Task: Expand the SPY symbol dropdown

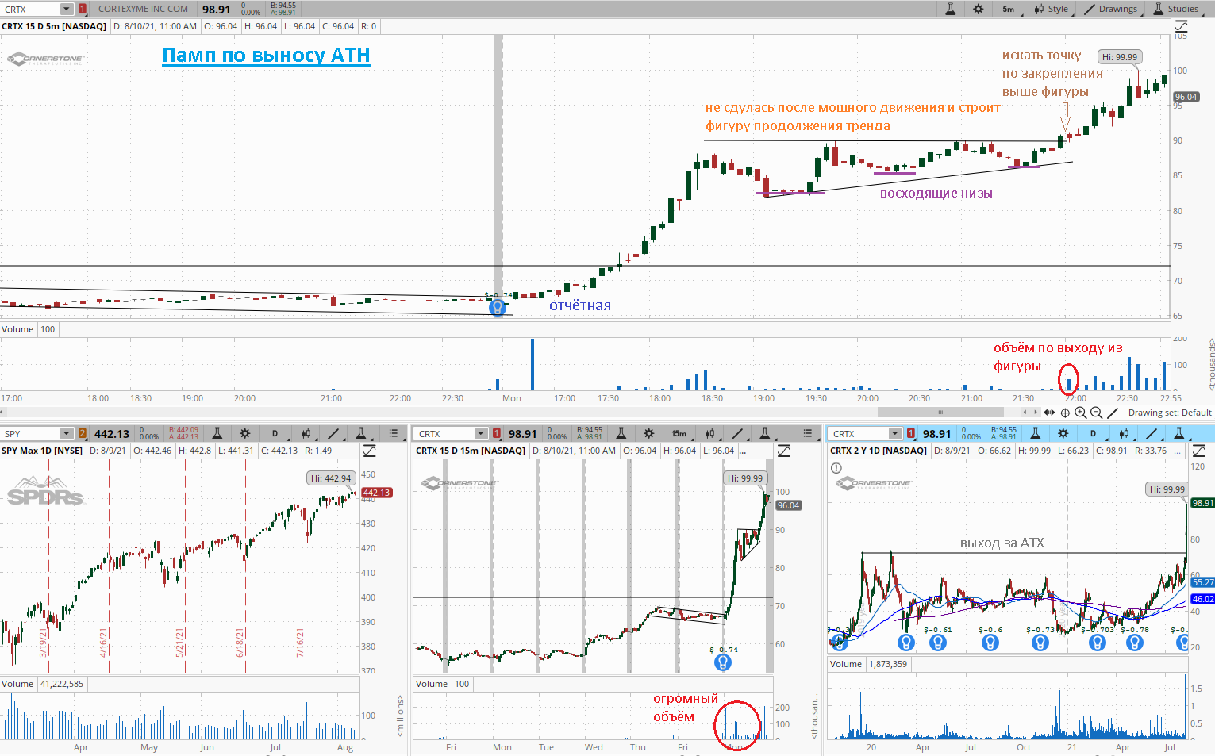Action: 67,434
